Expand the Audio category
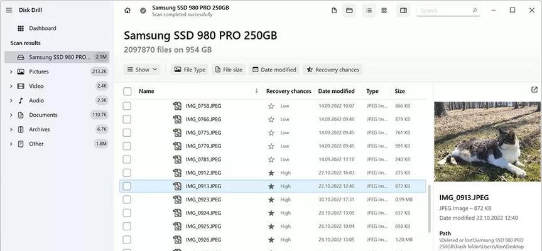Screen dimensions: 542x251 click(x=11, y=100)
